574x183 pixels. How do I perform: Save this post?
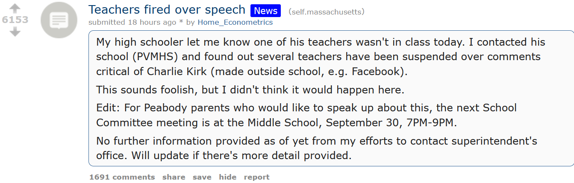(202, 177)
